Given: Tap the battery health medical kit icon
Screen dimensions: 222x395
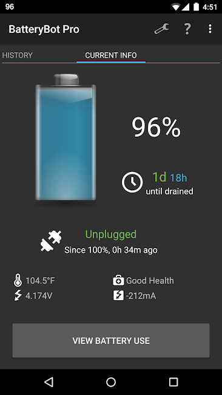Looking at the screenshot, I should click(x=118, y=281).
